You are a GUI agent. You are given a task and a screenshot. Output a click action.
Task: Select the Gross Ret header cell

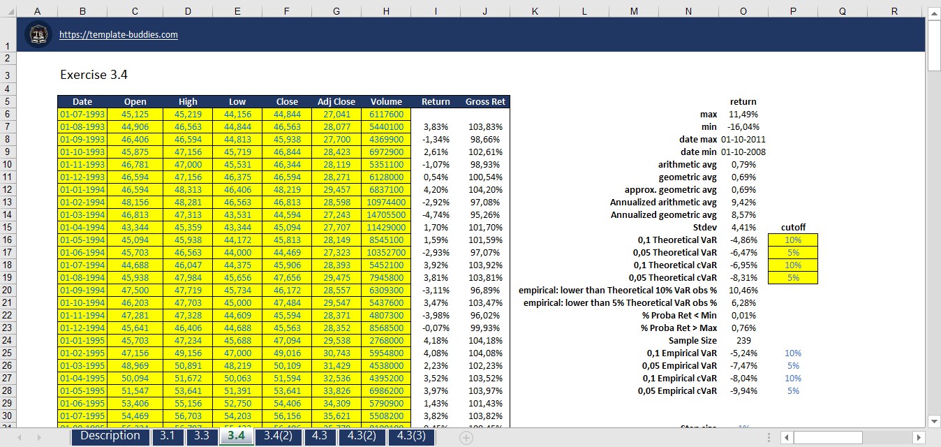click(485, 101)
